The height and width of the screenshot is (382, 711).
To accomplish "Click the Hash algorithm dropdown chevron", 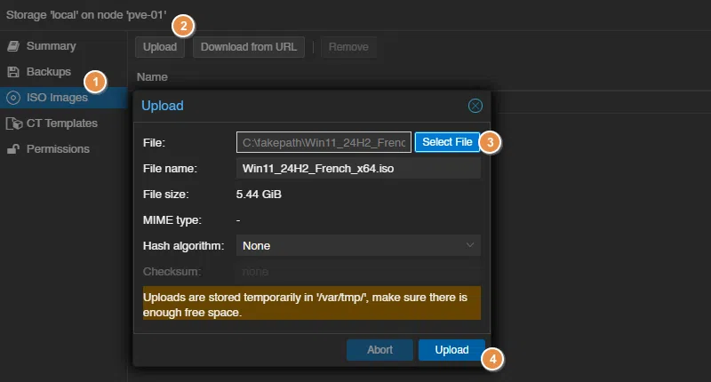I will coord(470,245).
